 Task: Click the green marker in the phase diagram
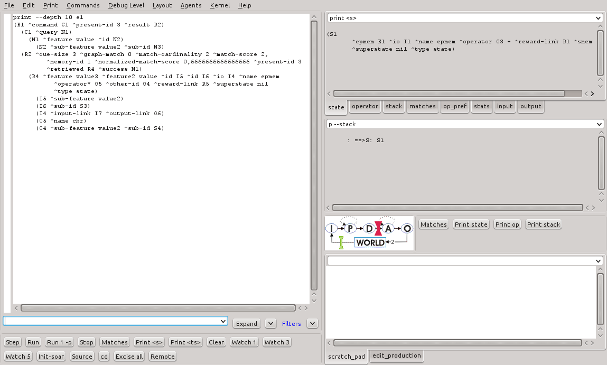tap(341, 242)
